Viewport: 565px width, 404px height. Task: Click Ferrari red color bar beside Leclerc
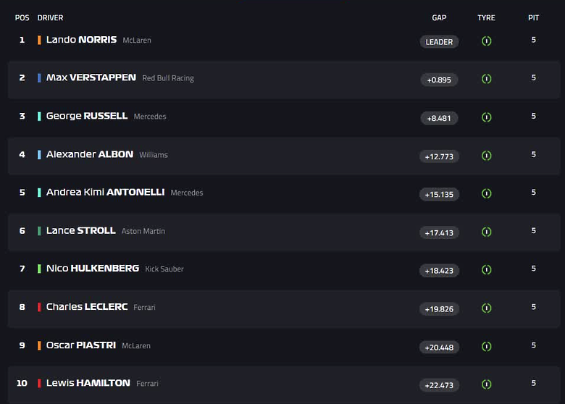click(39, 307)
